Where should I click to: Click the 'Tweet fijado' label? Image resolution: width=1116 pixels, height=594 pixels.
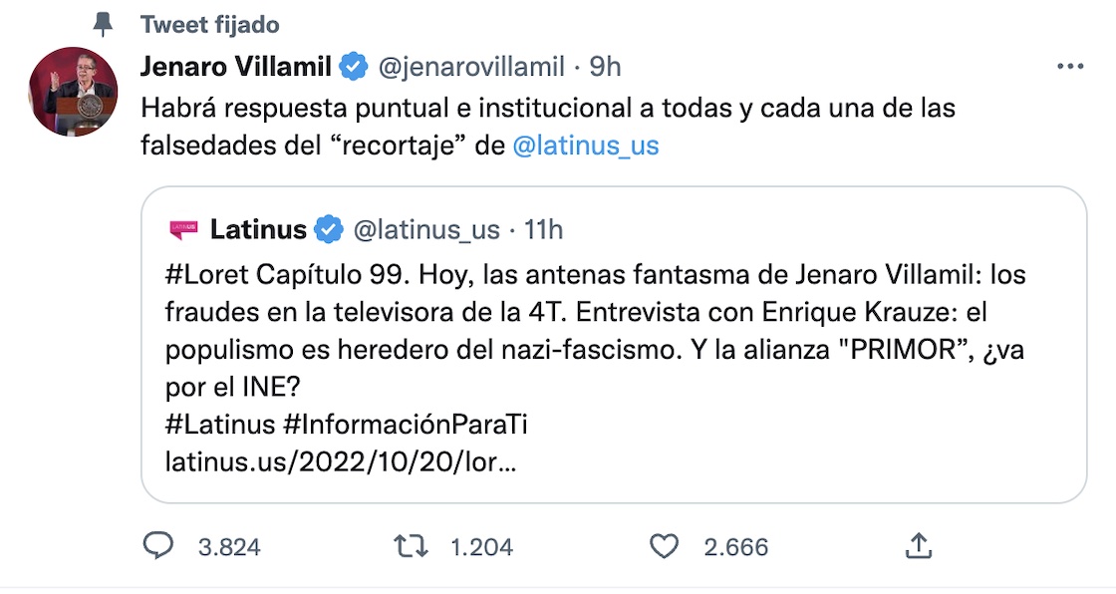point(209,24)
